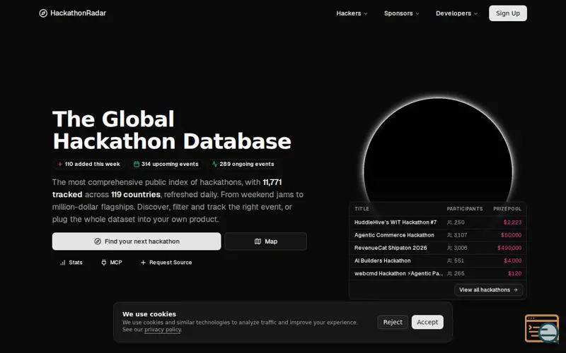Open the Developers menu
Image resolution: width=566 pixels, height=353 pixels.
[x=456, y=13]
